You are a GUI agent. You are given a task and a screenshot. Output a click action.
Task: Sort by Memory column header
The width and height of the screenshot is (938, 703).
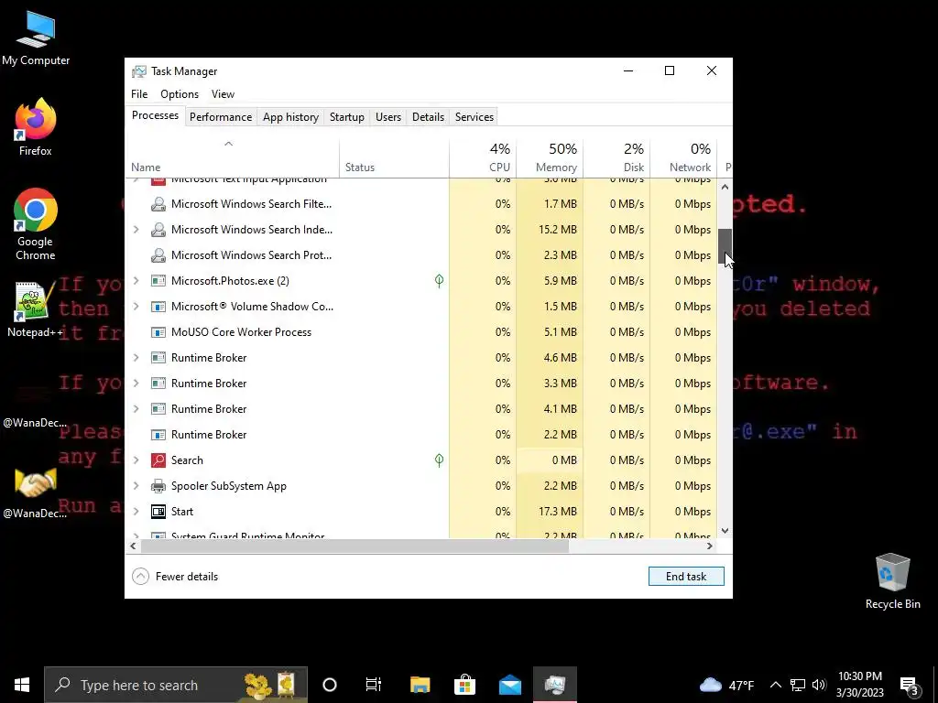550,159
